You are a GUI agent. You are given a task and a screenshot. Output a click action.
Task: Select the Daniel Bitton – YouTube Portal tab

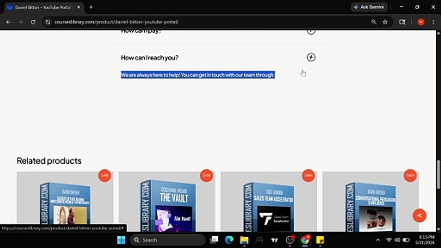(43, 7)
